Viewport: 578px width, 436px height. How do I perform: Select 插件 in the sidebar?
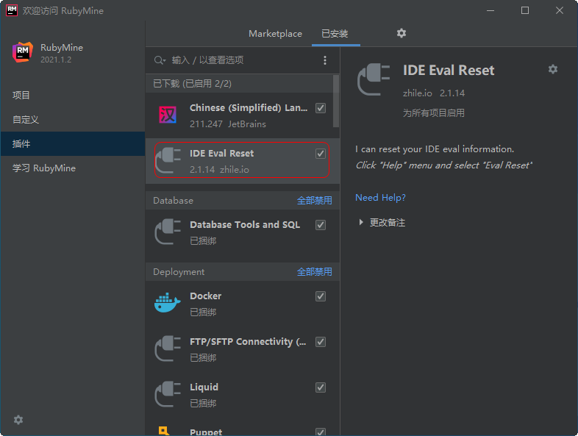(73, 143)
